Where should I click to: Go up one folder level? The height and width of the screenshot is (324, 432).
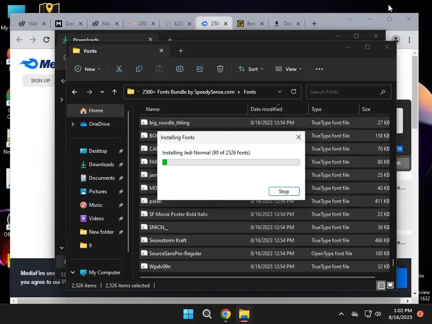(x=115, y=92)
